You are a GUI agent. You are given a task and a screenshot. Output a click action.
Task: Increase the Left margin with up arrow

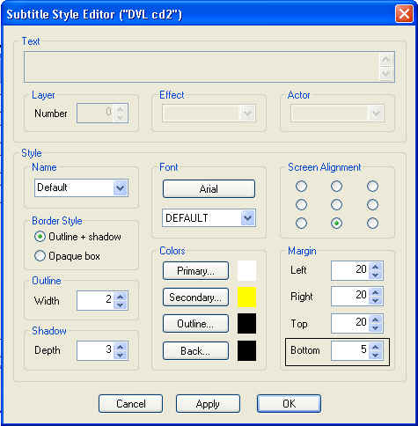click(x=376, y=267)
